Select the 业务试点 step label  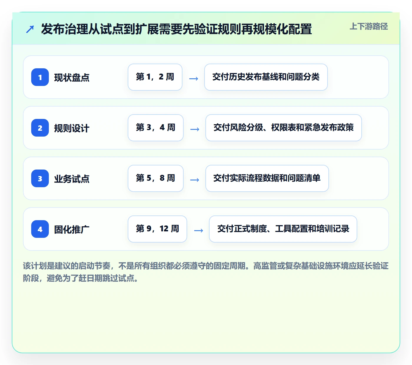tap(72, 179)
